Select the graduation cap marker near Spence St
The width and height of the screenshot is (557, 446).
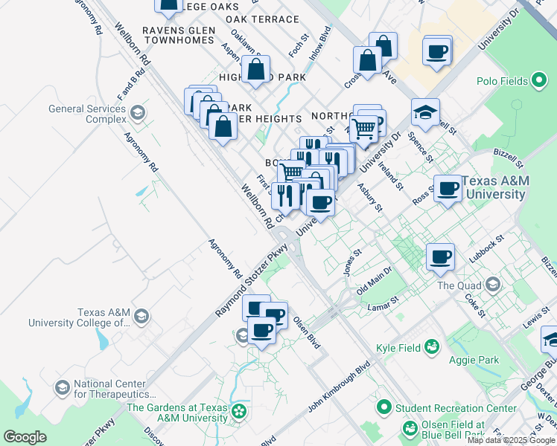coord(425,113)
